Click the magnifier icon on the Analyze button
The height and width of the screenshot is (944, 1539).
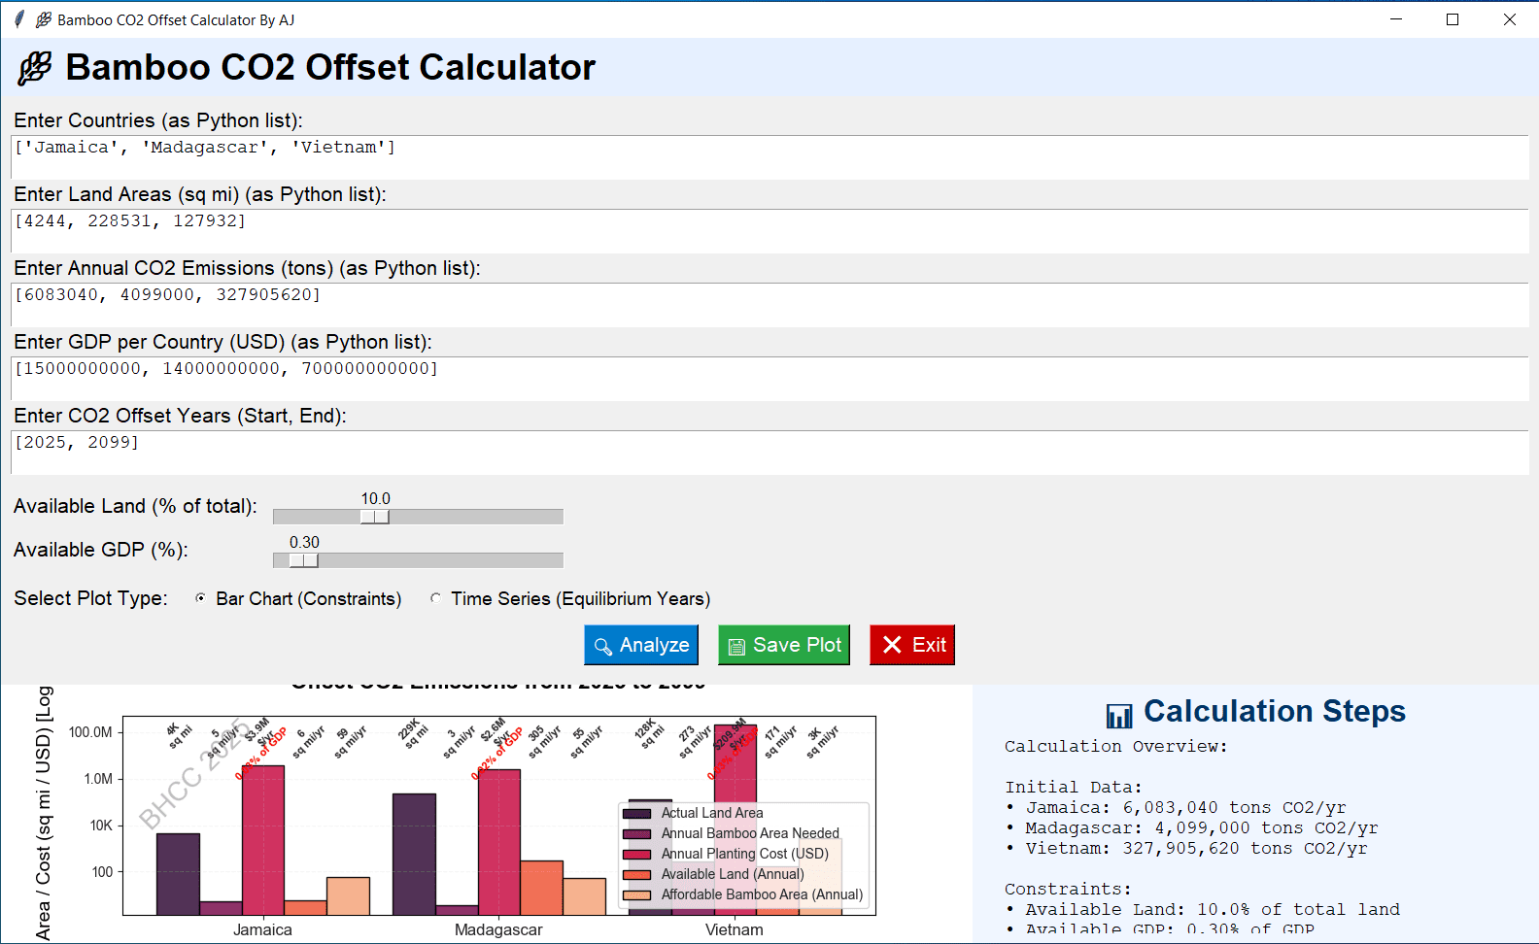602,646
